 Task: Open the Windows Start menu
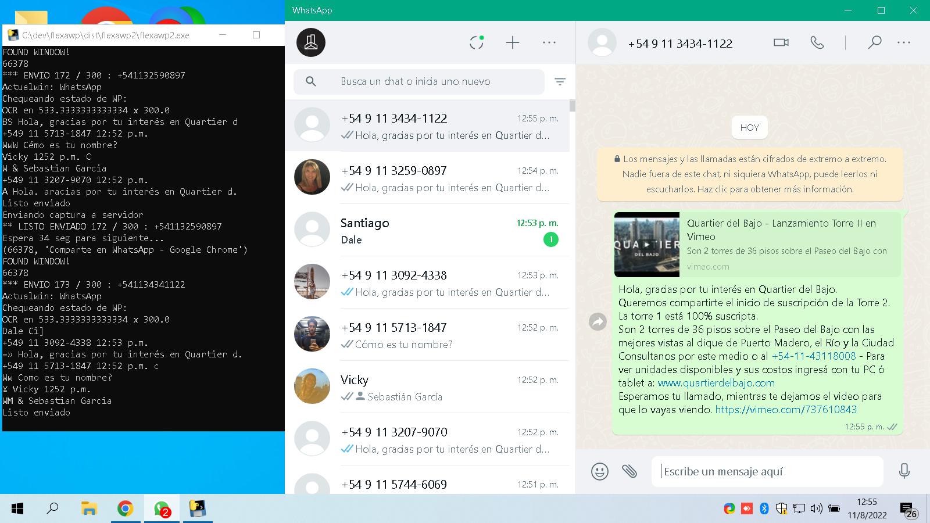[17, 509]
